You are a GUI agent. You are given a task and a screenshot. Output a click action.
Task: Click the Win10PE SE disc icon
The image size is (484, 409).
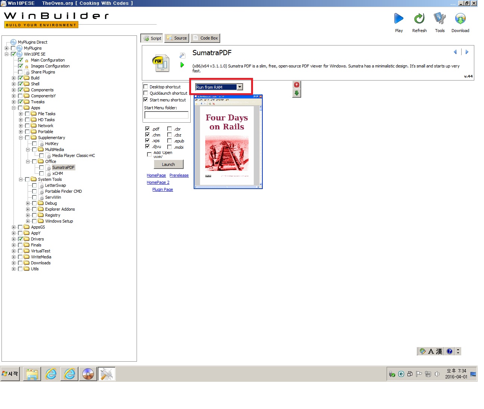click(x=19, y=54)
